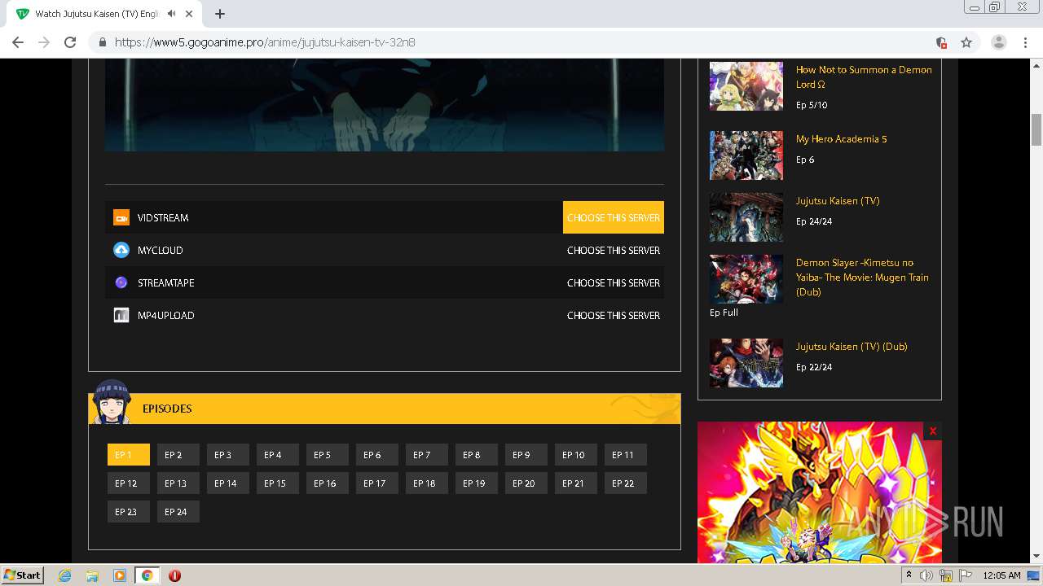This screenshot has width=1043, height=586.
Task: Select episode EP 7
Action: pos(427,455)
